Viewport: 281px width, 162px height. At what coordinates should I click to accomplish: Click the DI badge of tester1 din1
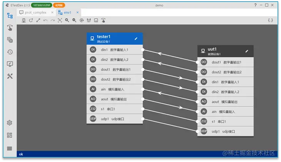pyautogui.click(x=93, y=50)
